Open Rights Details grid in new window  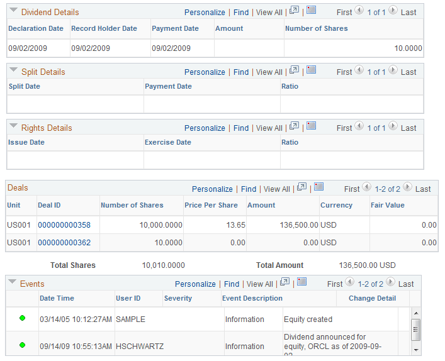[x=294, y=126]
